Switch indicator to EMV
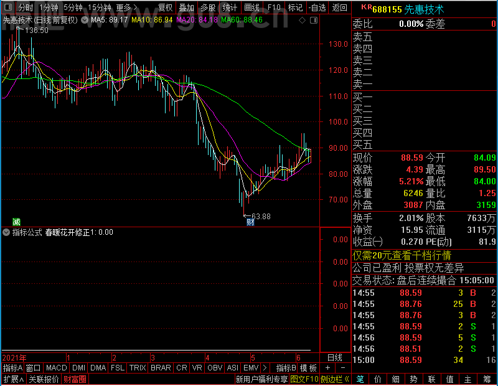This screenshot has width=498, height=386. 251,368
